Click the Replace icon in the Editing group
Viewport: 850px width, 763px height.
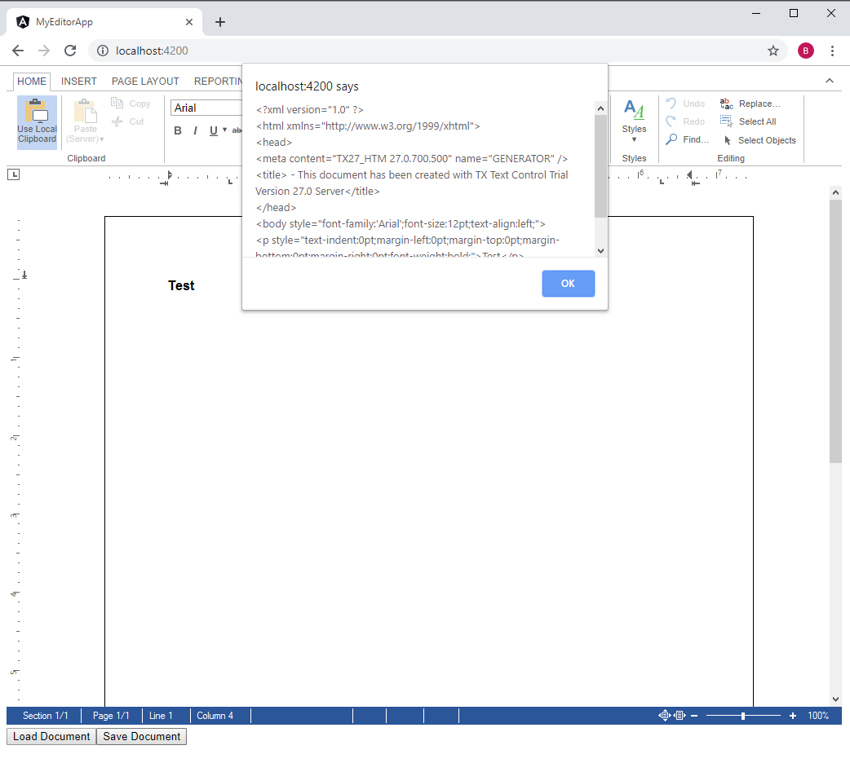pos(726,103)
